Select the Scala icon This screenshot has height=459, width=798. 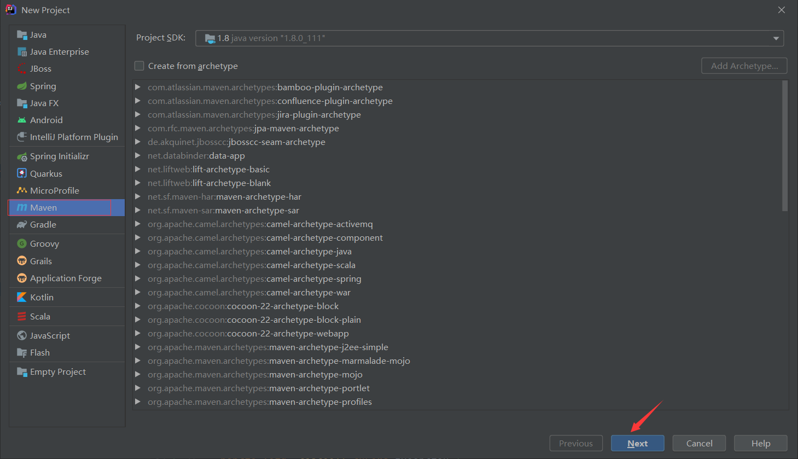tap(22, 317)
